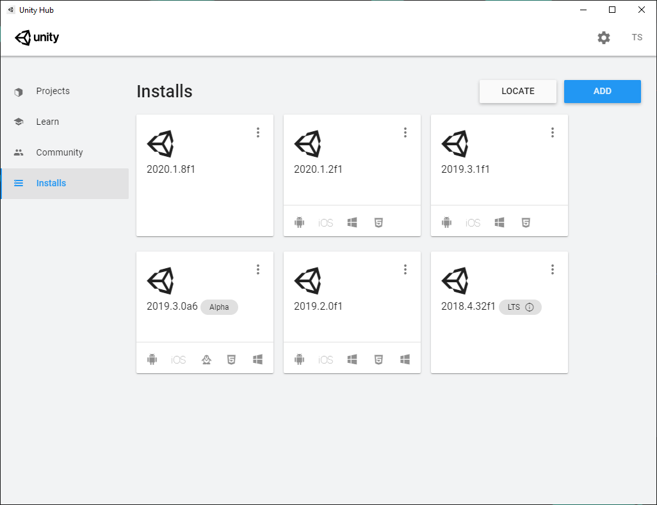Click the ADD button

click(602, 92)
